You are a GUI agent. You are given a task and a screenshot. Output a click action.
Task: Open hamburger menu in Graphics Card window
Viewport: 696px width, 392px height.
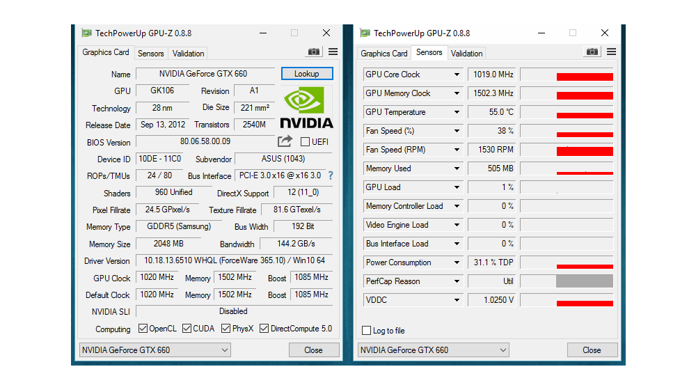coord(333,52)
